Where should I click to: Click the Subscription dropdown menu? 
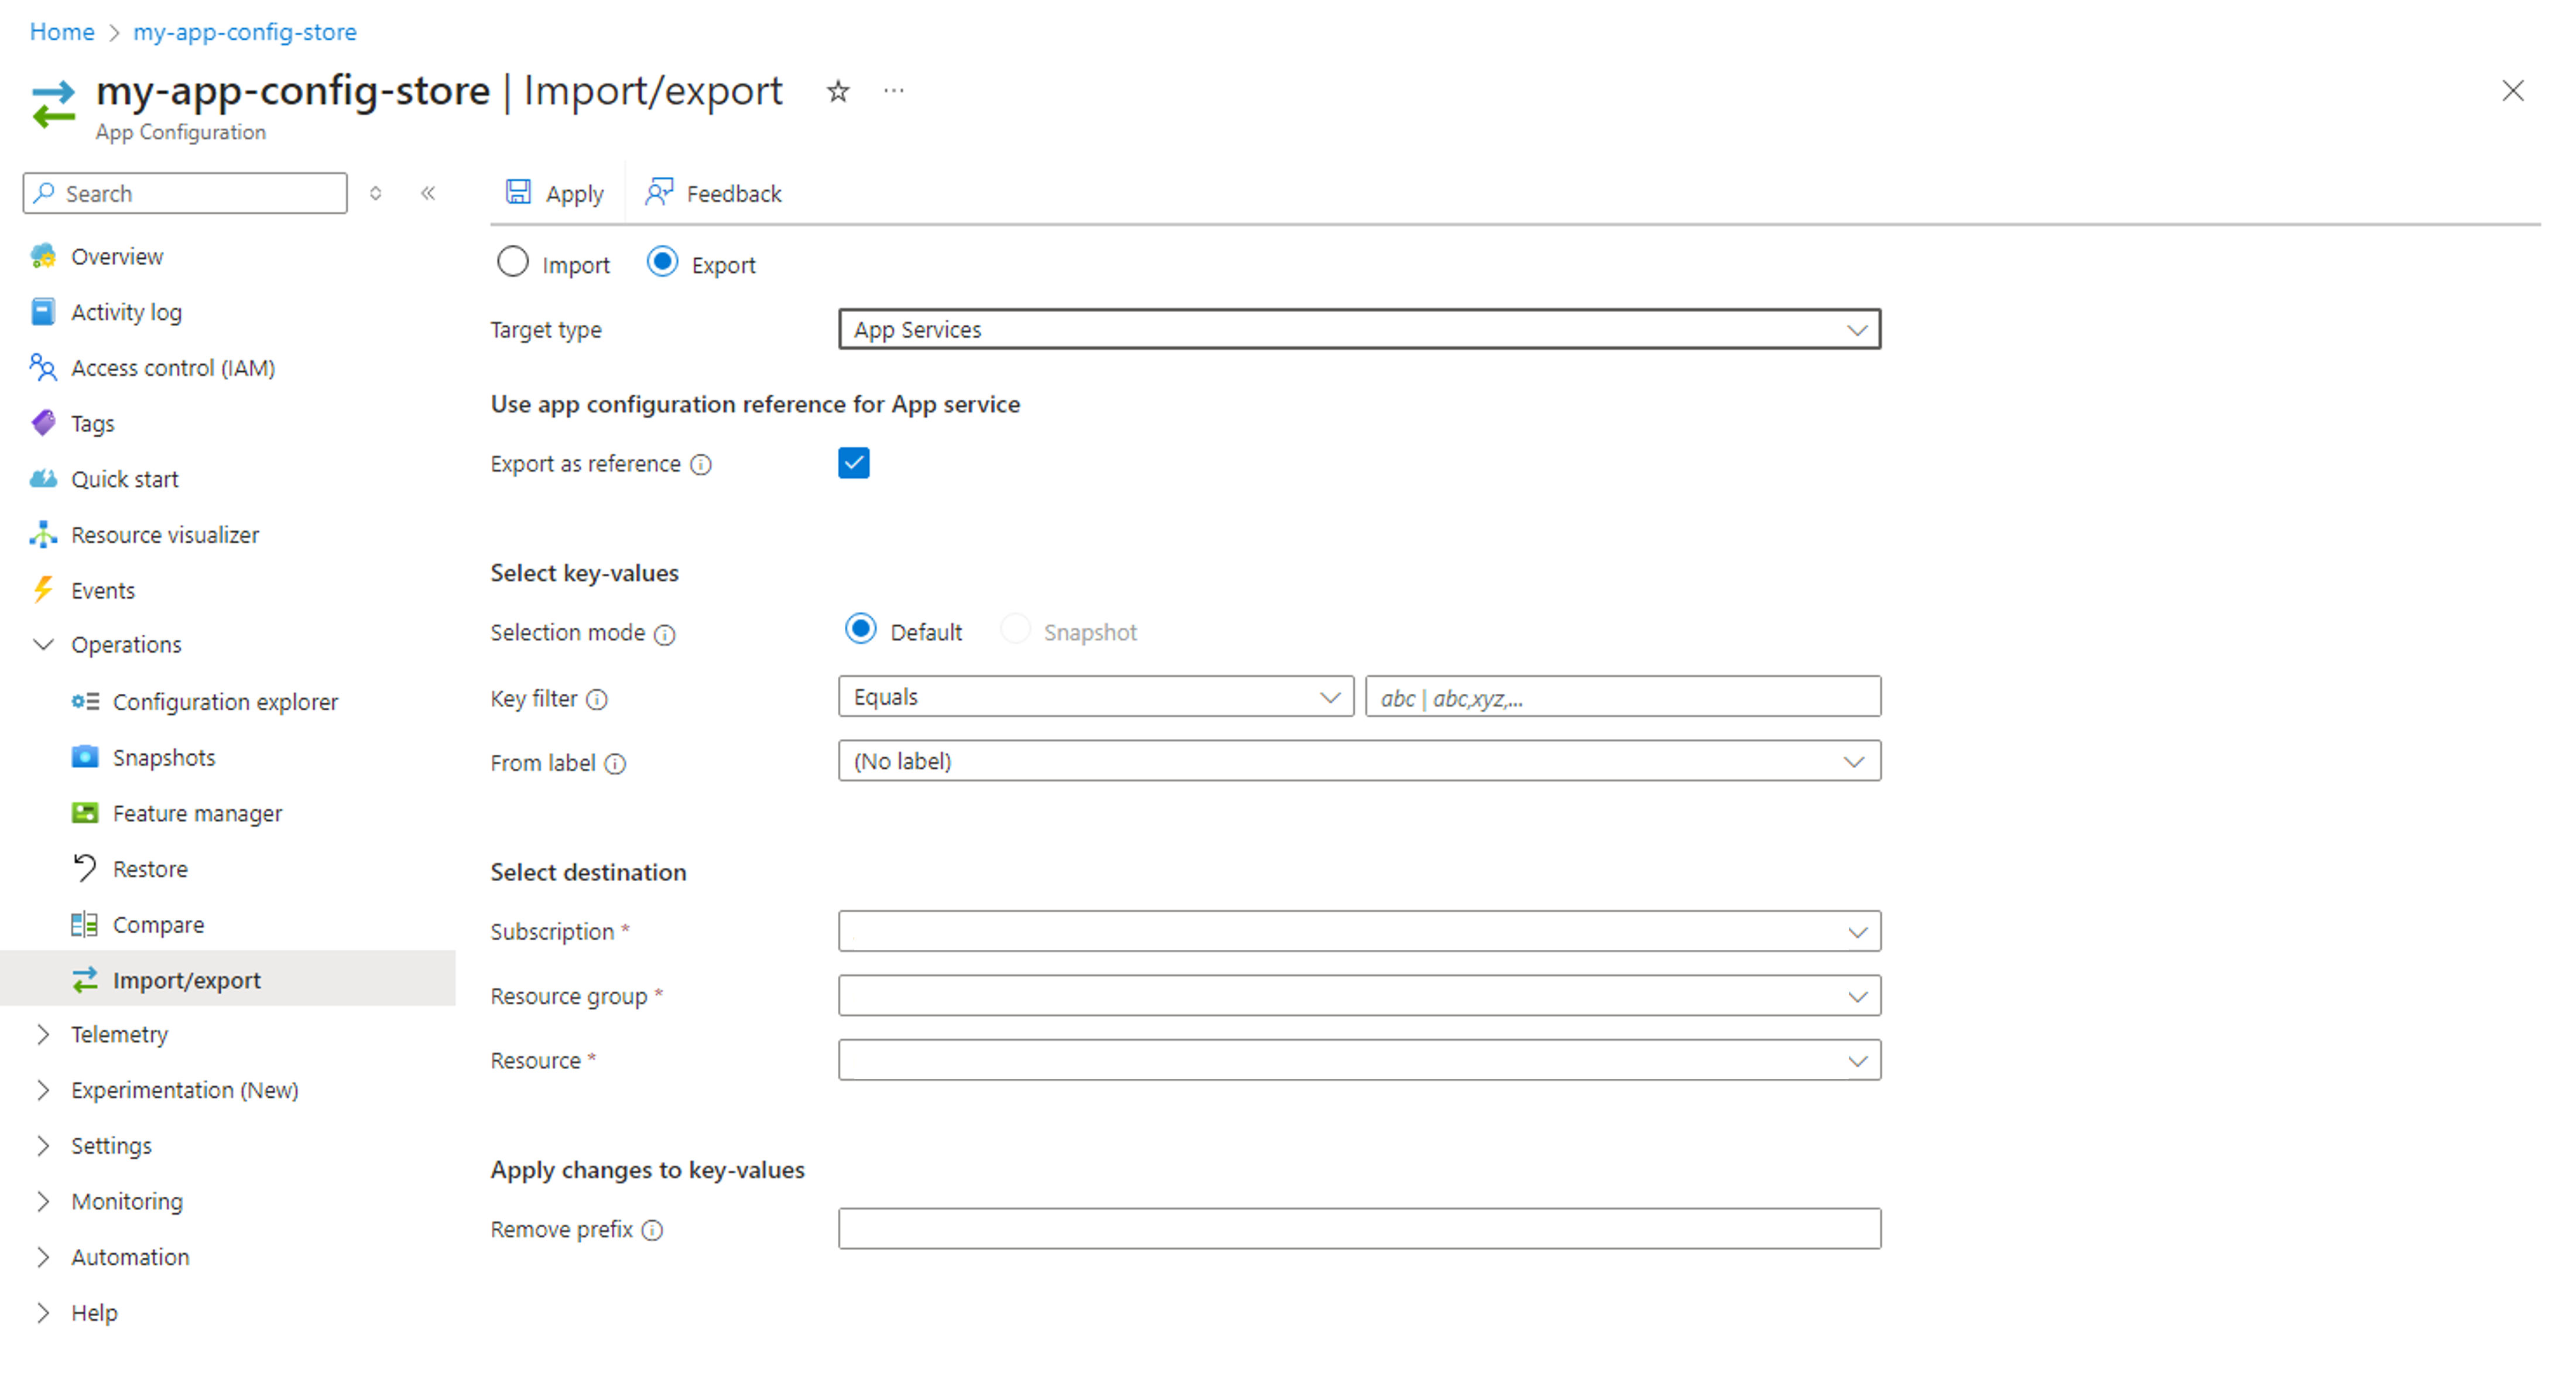coord(1358,932)
